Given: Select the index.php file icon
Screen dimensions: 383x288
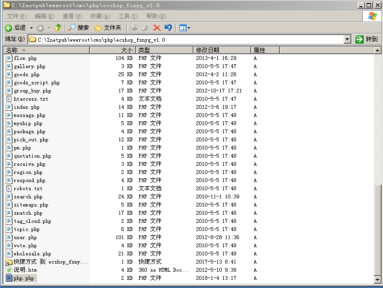Looking at the screenshot, I should tap(9, 107).
